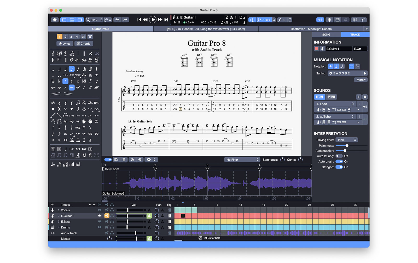Select the whole note duration

coord(53,70)
